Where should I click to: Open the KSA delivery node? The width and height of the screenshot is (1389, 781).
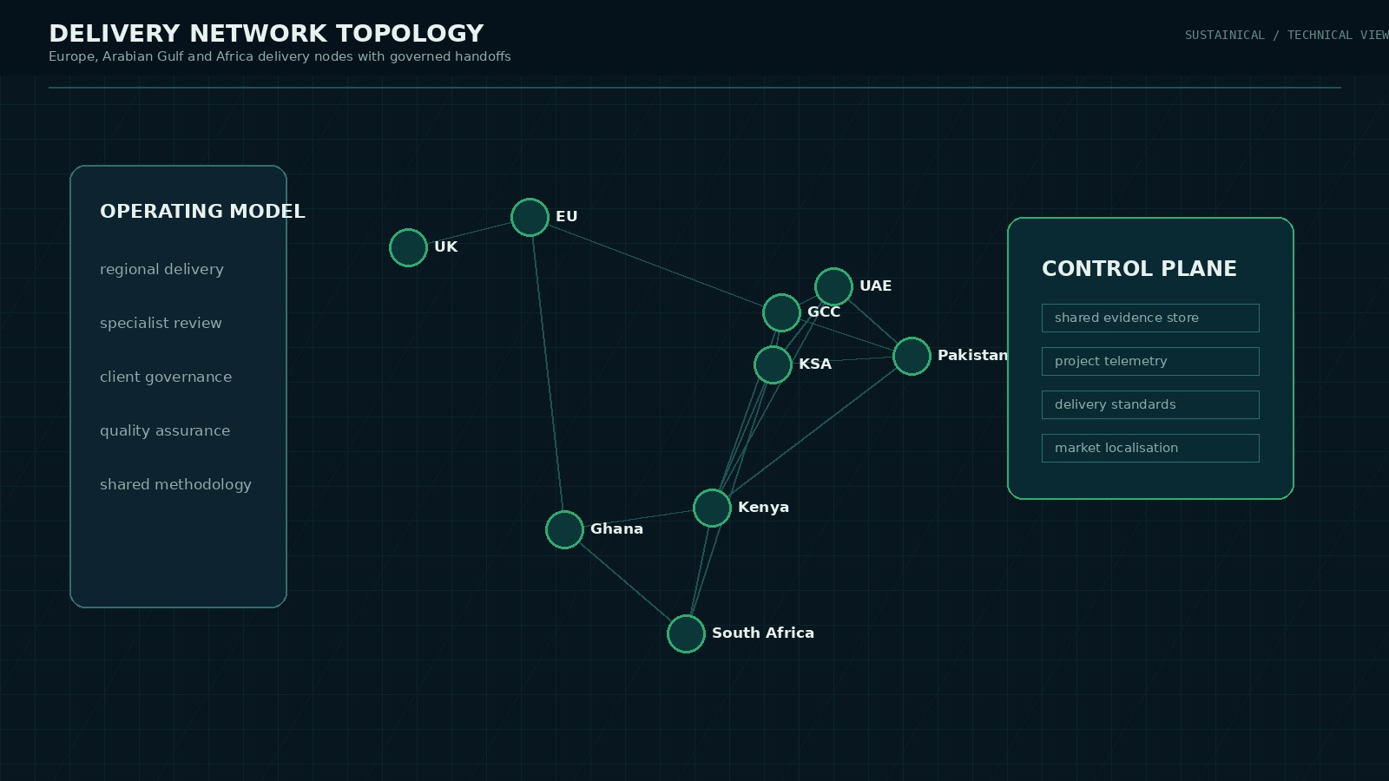[x=772, y=364]
